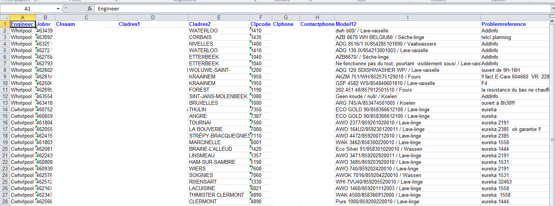Click the vertical scrollbar up arrow
The height and width of the screenshot is (206, 555).
click(552, 22)
